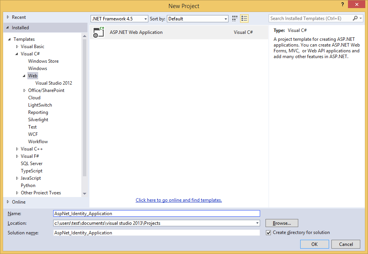This screenshot has height=254, width=368.
Task: Uncheck Create directory for solution
Action: coord(268,232)
